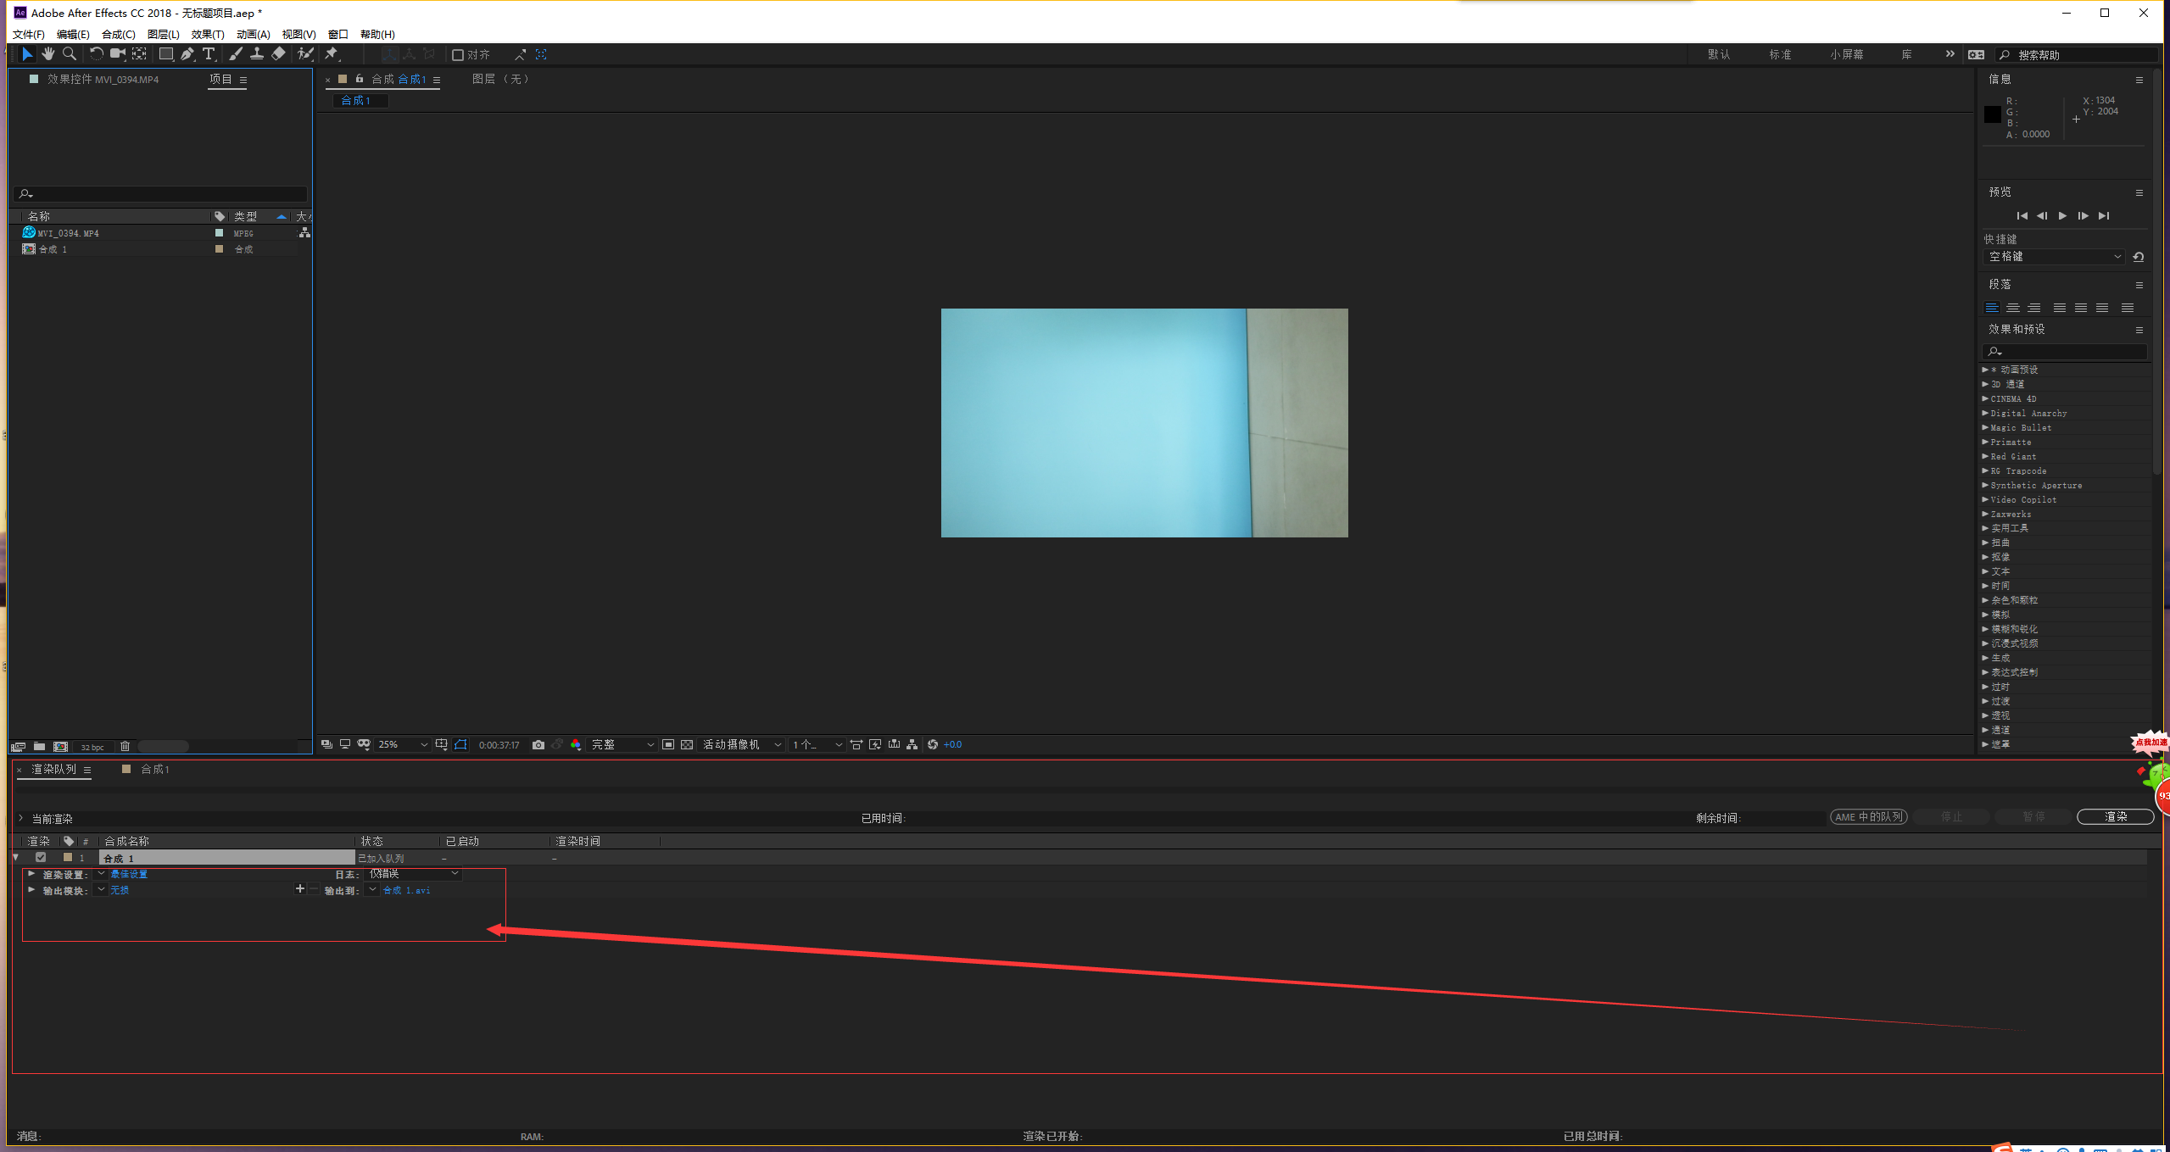Take a snapshot with camera icon
Image resolution: width=2170 pixels, height=1152 pixels.
(x=538, y=744)
